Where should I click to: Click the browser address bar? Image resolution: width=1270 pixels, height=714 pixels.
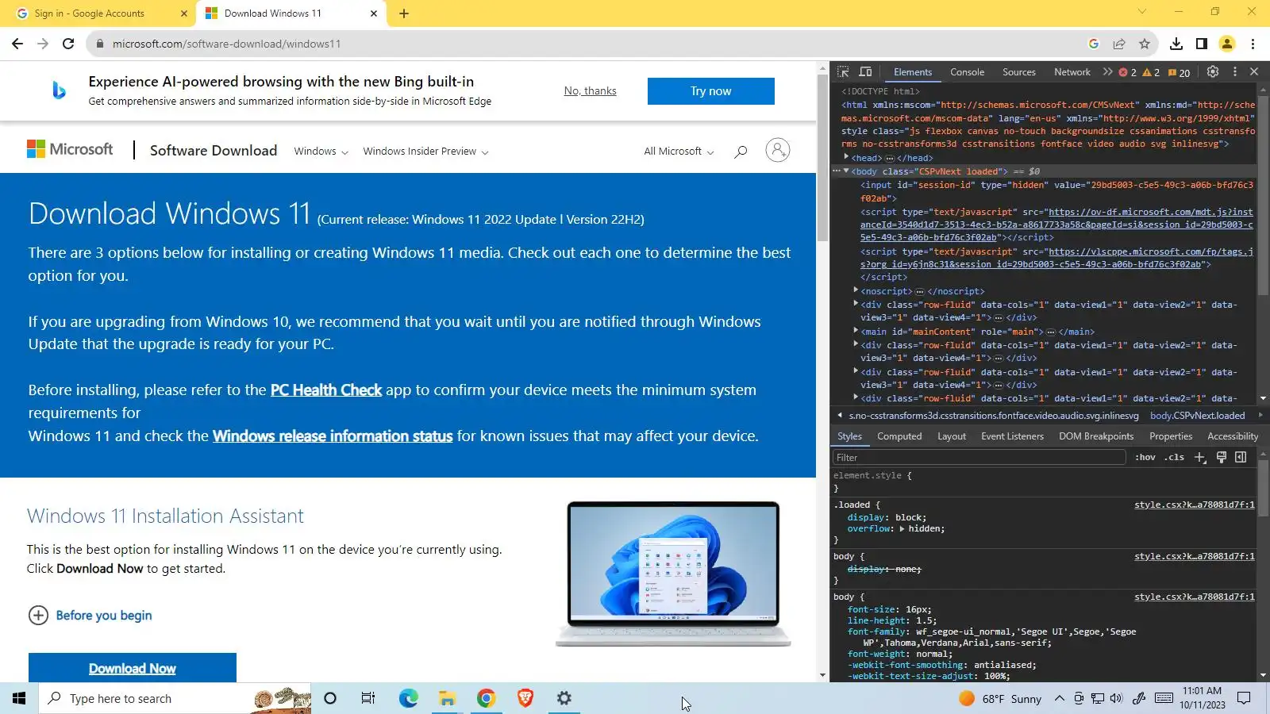point(587,44)
